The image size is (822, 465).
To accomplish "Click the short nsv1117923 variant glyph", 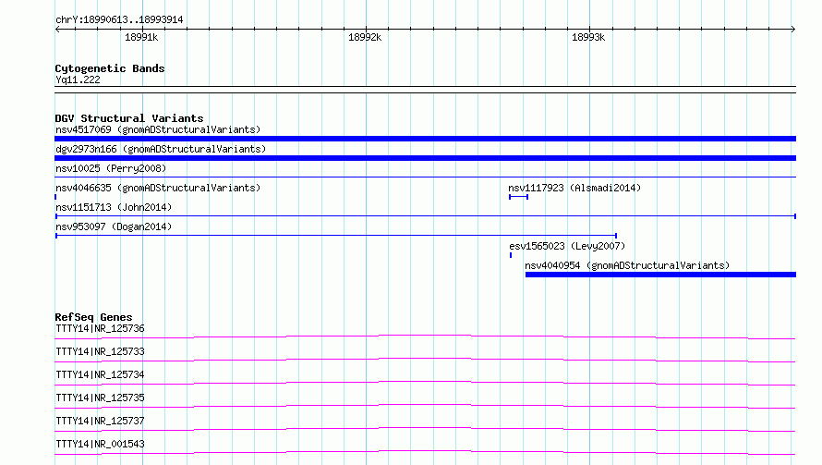I will pyautogui.click(x=518, y=197).
